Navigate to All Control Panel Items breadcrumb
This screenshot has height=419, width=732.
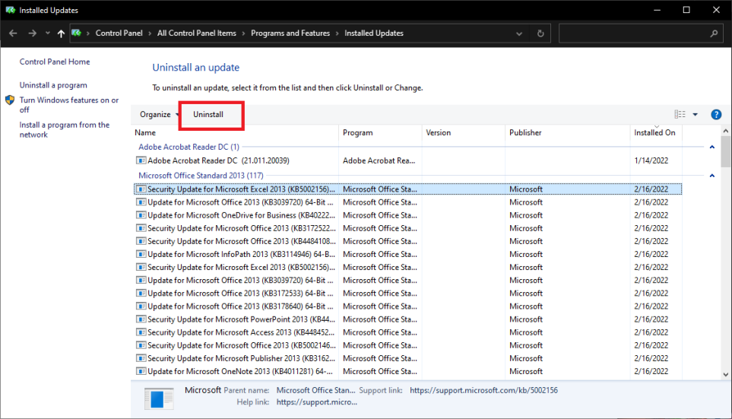[x=197, y=33]
